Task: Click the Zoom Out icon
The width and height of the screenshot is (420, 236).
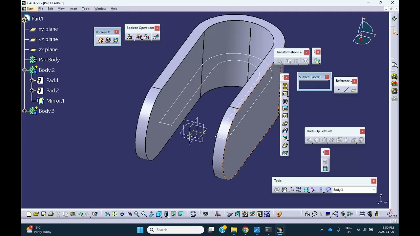Action: 144,214
